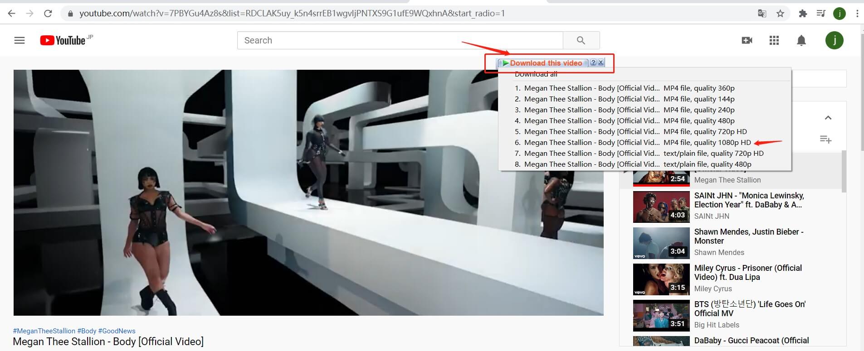The height and width of the screenshot is (351, 864).
Task: Click title Shawn Mendes, Justin Bieber - Monster
Action: [749, 236]
